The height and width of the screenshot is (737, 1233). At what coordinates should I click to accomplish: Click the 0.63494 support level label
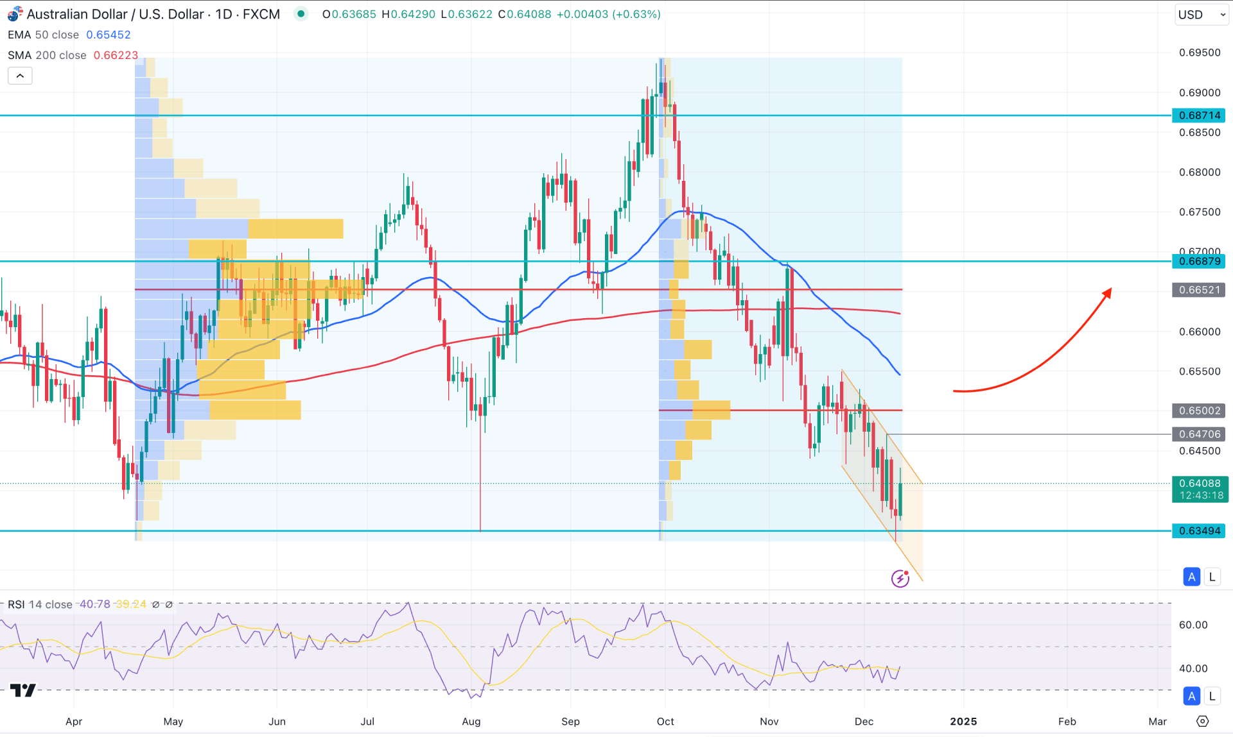(1200, 530)
